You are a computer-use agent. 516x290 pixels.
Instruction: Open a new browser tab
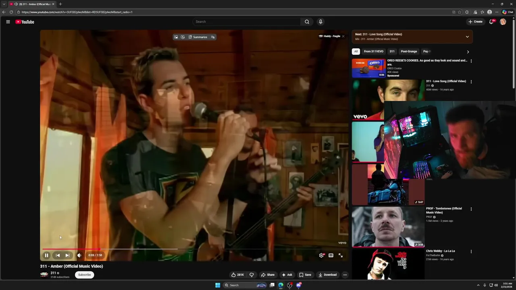point(60,4)
